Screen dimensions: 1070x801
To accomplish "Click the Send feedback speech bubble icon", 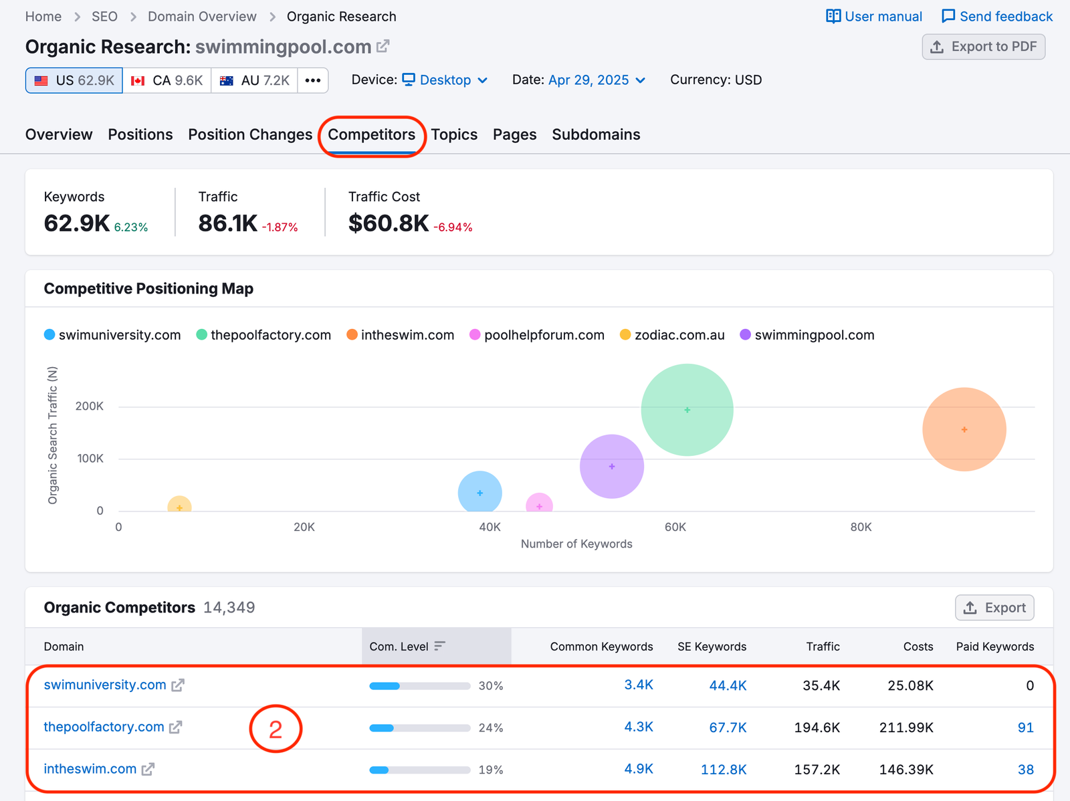I will [x=948, y=17].
